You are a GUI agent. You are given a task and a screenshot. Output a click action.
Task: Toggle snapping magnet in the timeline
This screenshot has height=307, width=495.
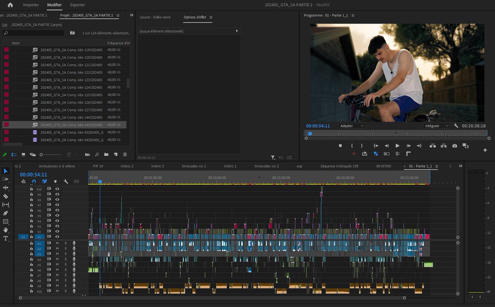tap(34, 181)
